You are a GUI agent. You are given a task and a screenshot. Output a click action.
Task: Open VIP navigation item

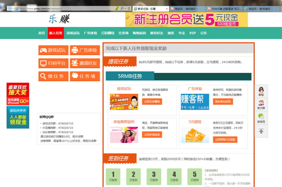point(193,33)
